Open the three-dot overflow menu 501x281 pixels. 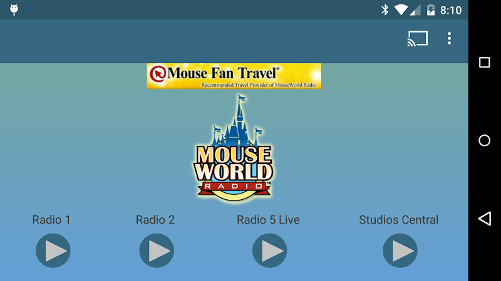(449, 39)
